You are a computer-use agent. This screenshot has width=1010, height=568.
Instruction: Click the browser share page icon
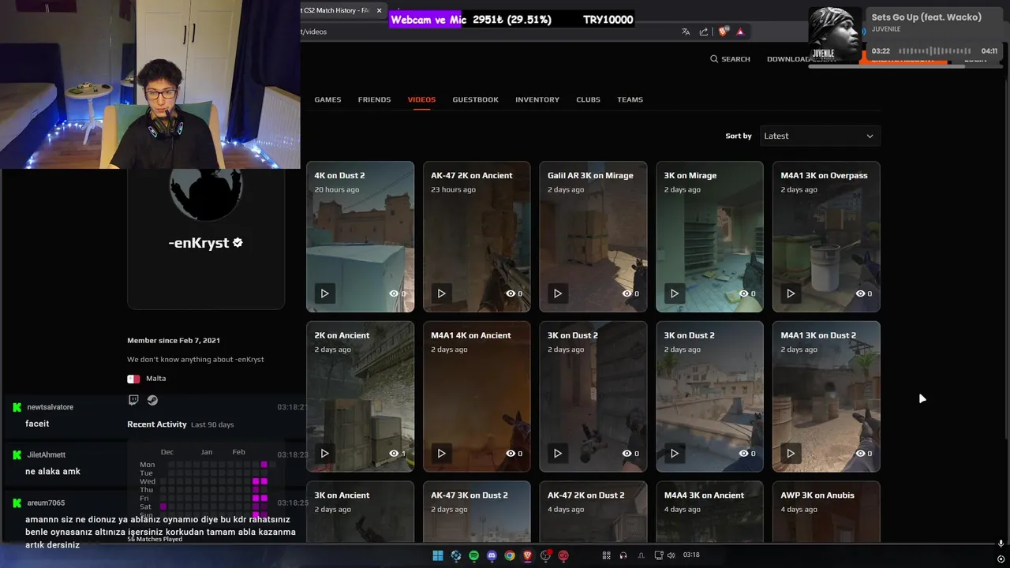click(704, 32)
